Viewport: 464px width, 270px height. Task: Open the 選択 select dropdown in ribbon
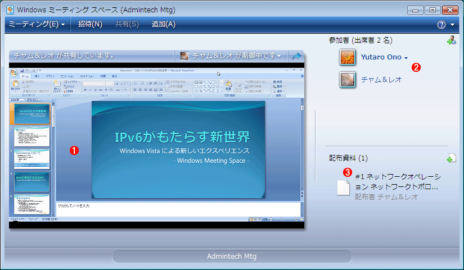278,91
